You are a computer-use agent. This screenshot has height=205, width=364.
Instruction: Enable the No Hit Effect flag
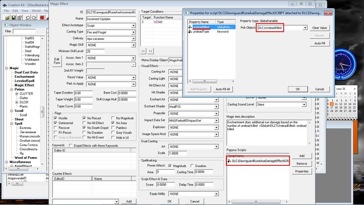(84, 123)
